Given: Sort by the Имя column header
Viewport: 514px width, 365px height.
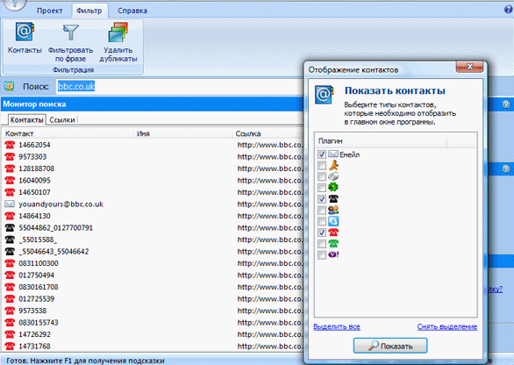Looking at the screenshot, I should [183, 133].
